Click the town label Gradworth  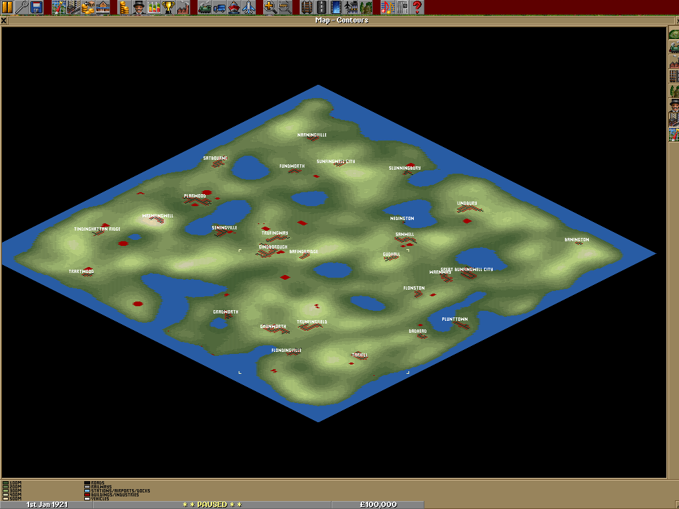(225, 312)
